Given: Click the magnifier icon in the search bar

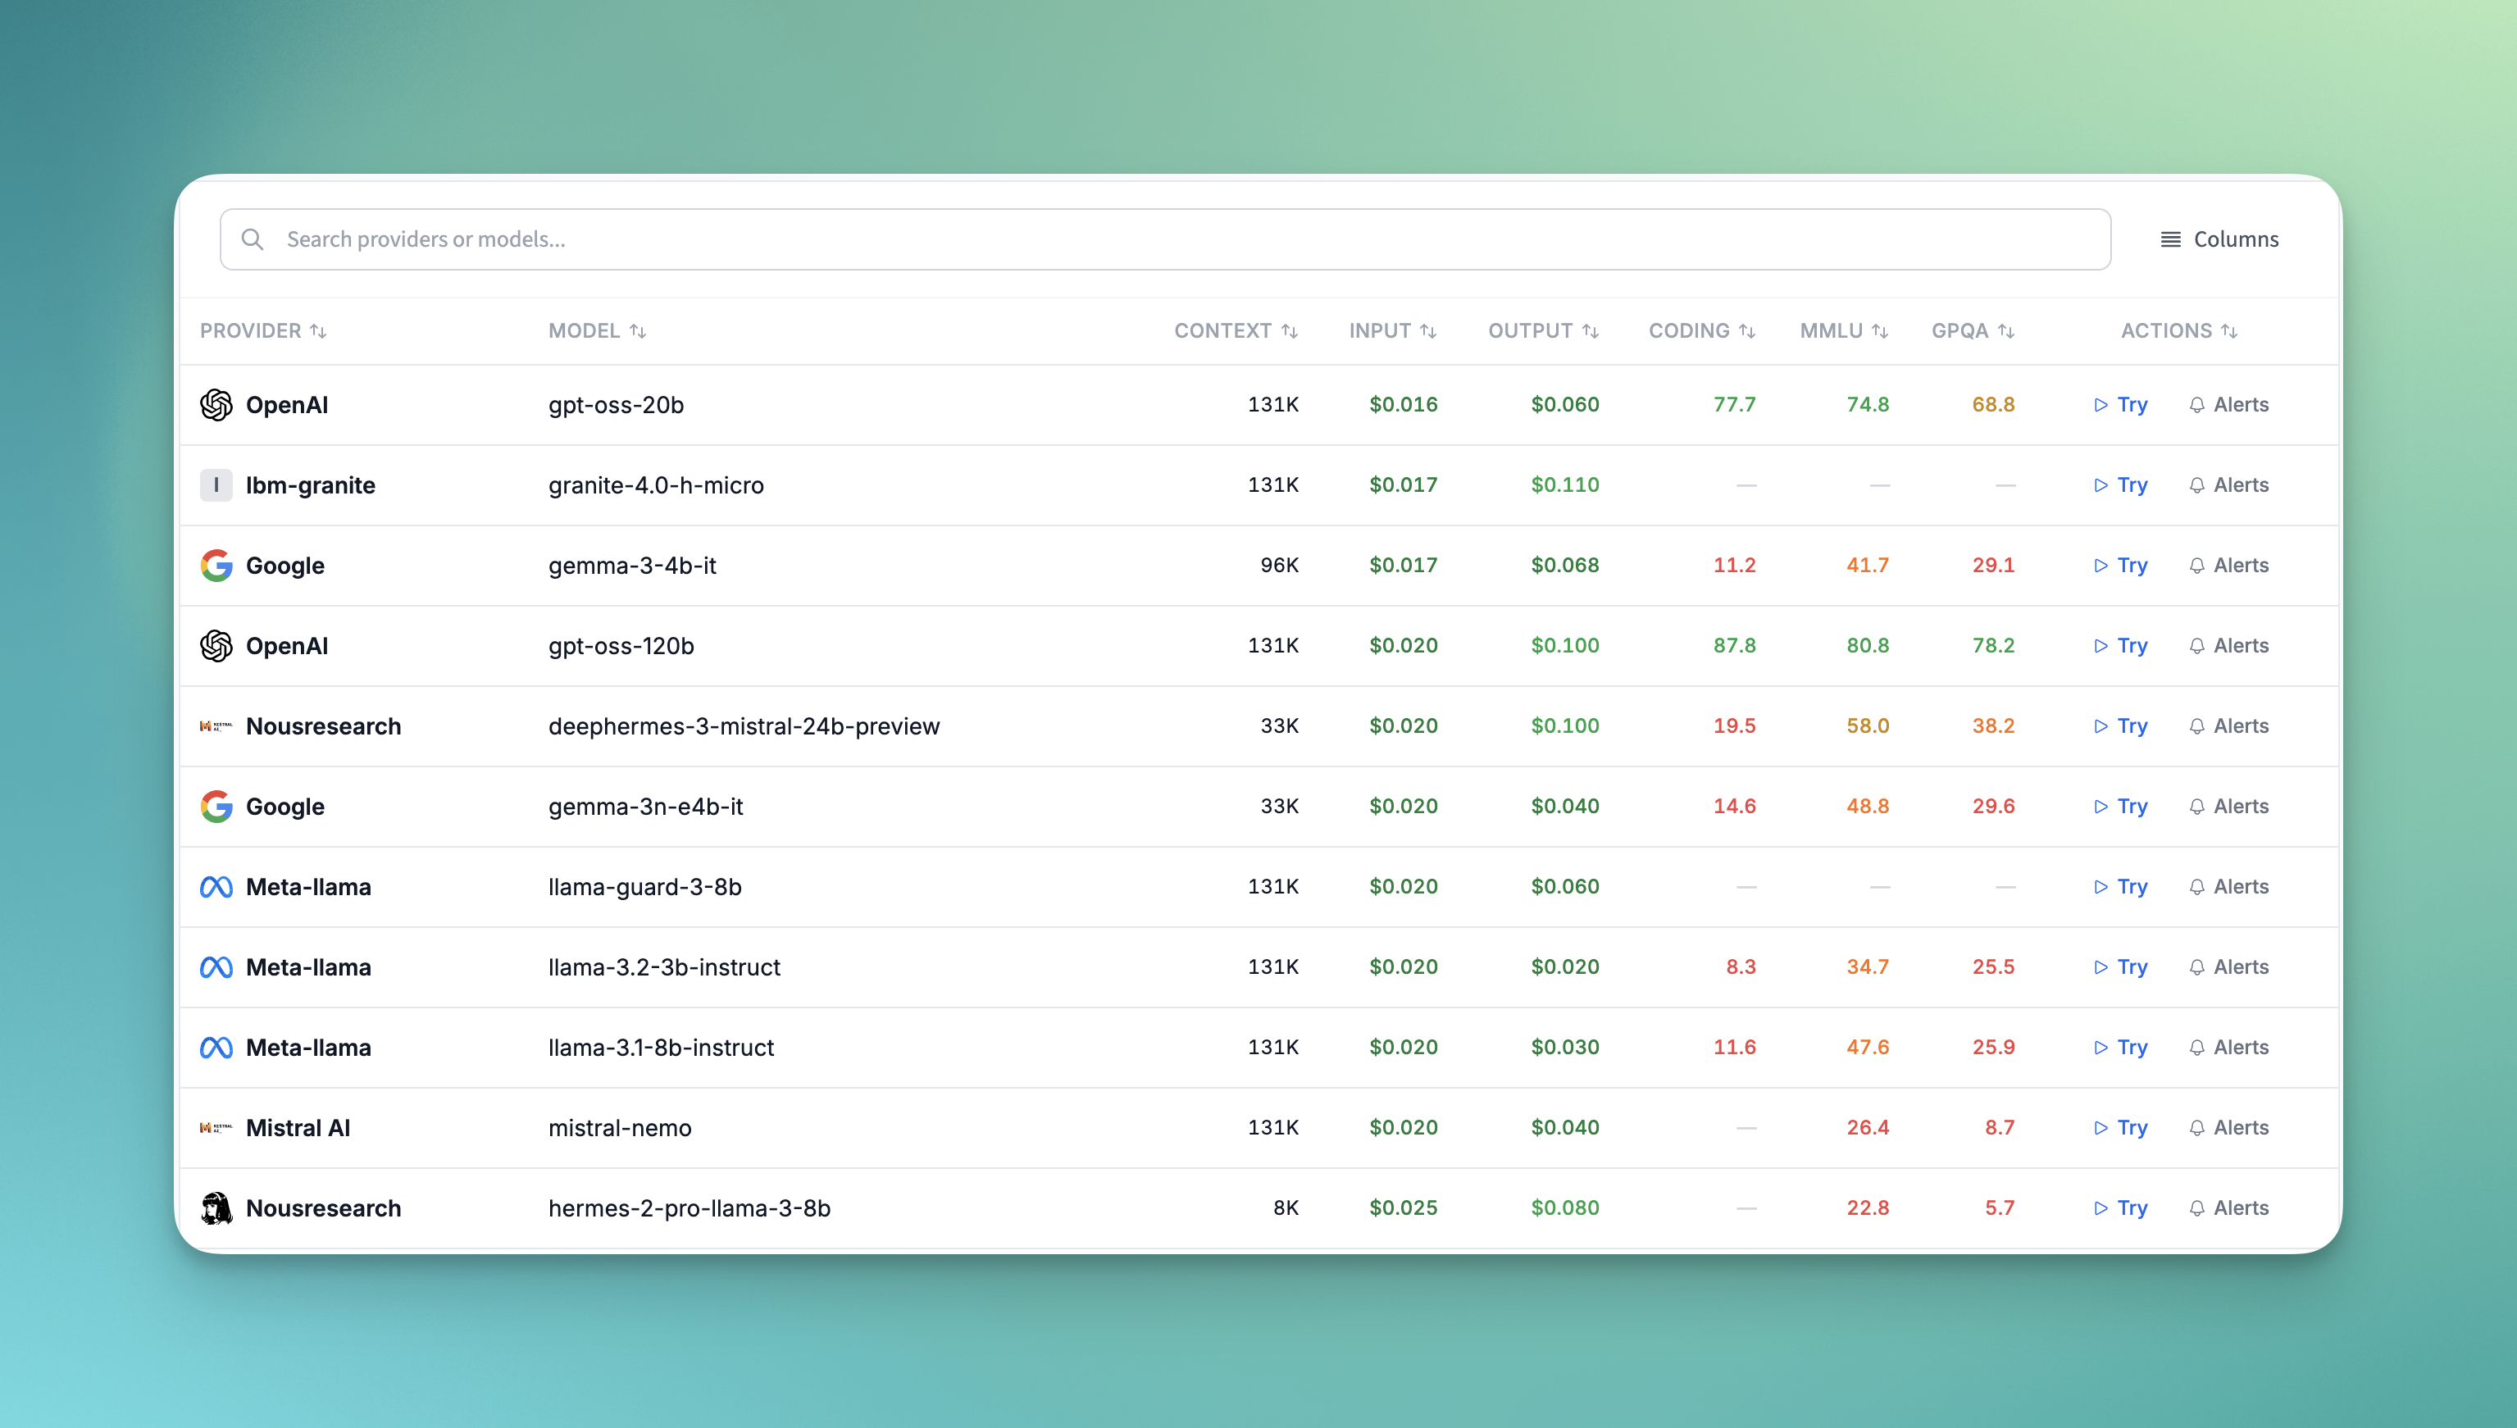Looking at the screenshot, I should [252, 239].
